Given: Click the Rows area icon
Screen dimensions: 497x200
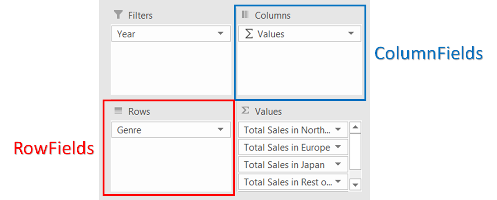Looking at the screenshot, I should point(118,111).
